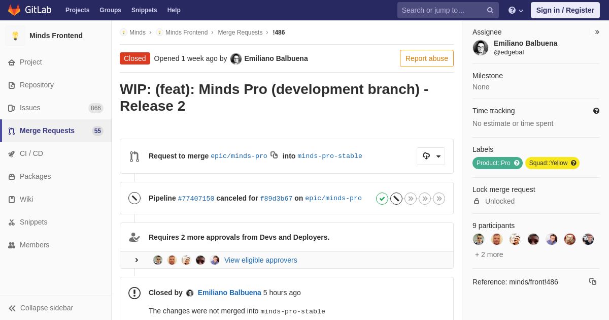The width and height of the screenshot is (609, 320).
Task: Click the search magnifier icon
Action: (x=490, y=10)
